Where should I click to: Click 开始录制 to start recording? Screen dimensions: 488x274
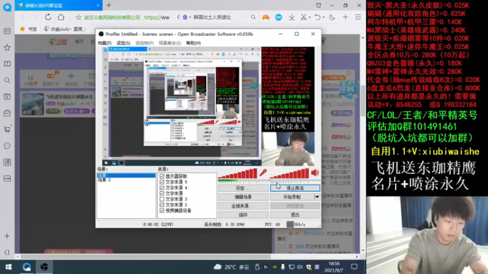tap(292, 197)
